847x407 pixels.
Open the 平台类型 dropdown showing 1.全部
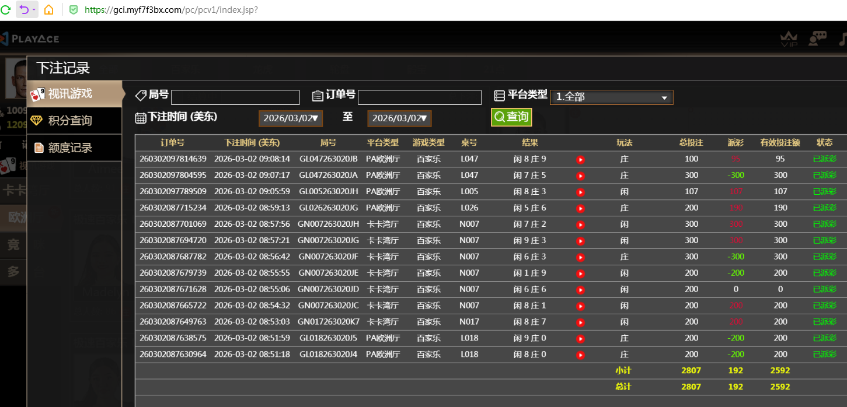611,97
